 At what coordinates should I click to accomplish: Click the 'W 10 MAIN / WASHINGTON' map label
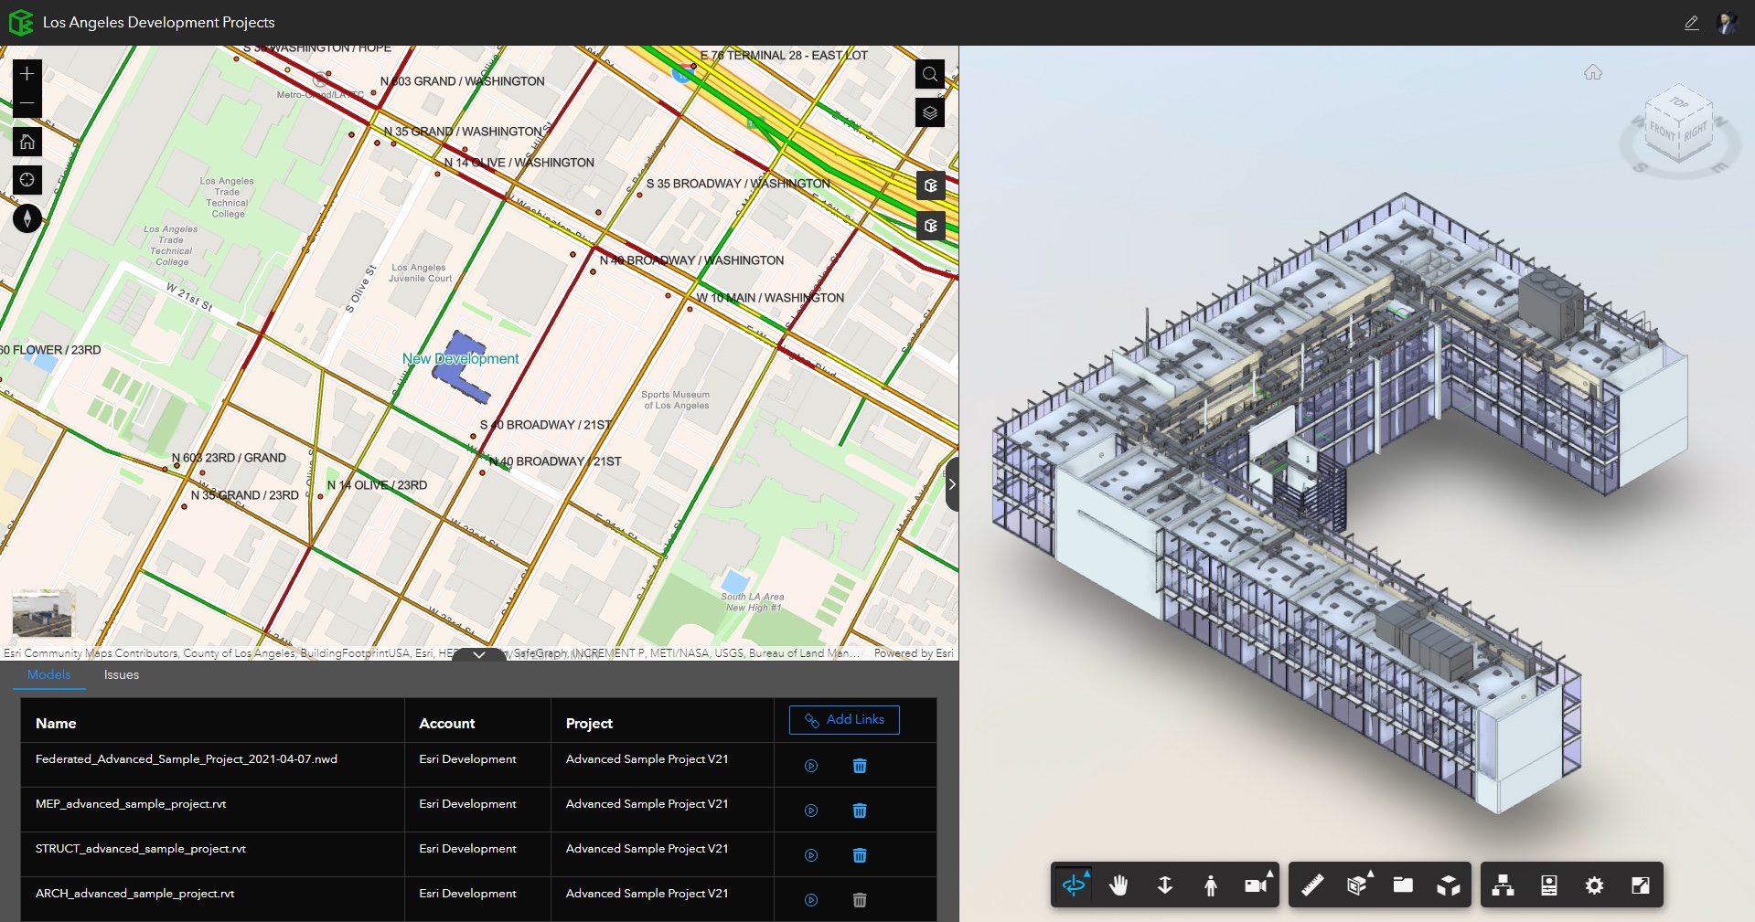click(x=770, y=298)
